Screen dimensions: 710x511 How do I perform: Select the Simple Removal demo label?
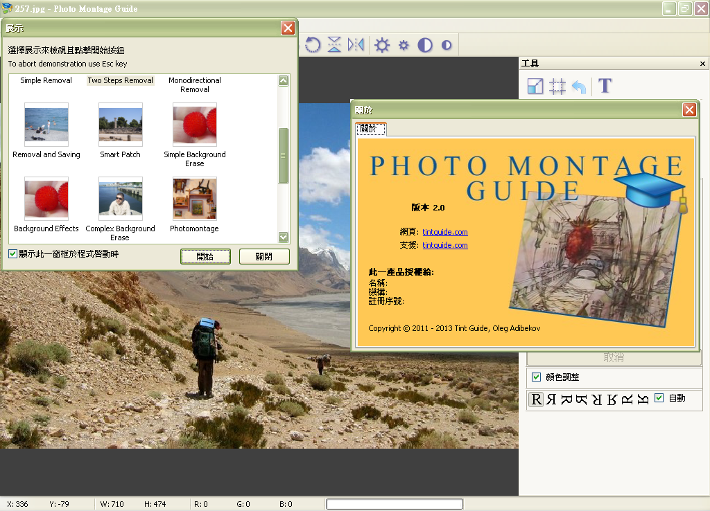(46, 80)
